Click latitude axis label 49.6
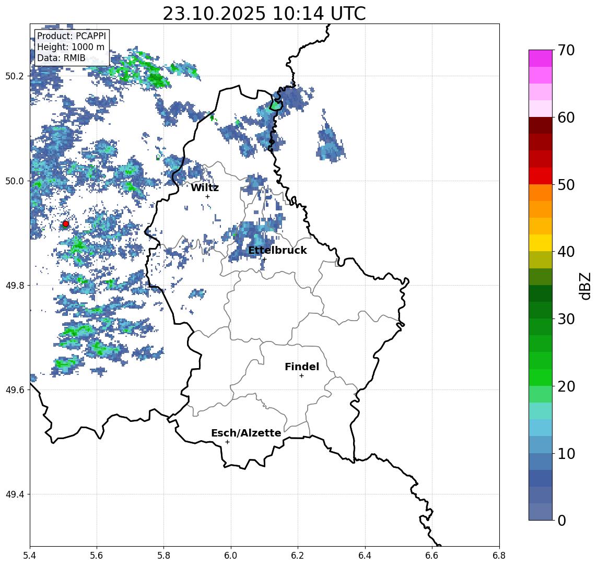The width and height of the screenshot is (598, 566). coord(15,390)
